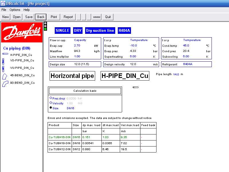Open the Help menu
This screenshot has height=172, width=229.
(x=27, y=10)
